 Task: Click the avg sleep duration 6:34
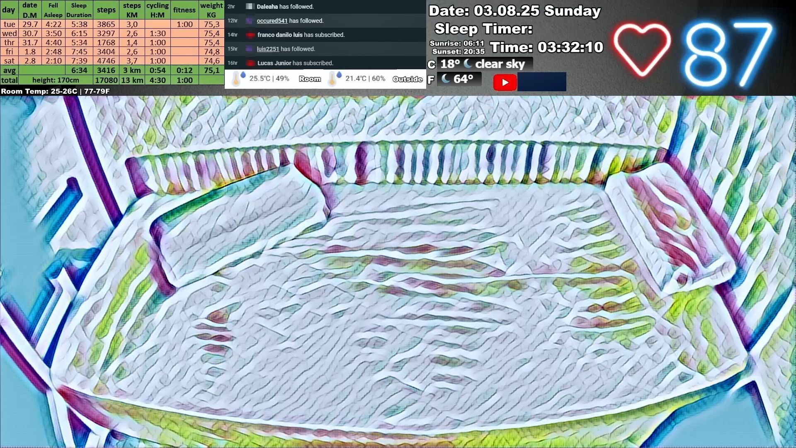tap(79, 70)
